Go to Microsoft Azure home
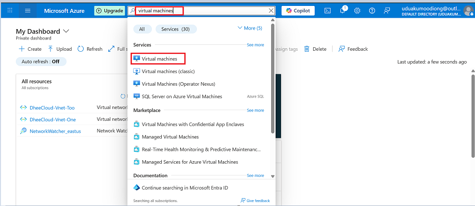 point(64,11)
